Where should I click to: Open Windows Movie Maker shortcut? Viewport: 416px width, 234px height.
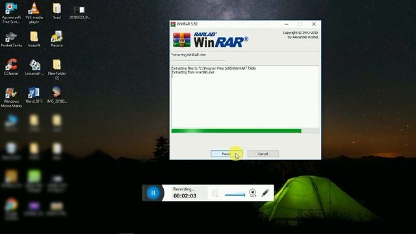click(11, 97)
